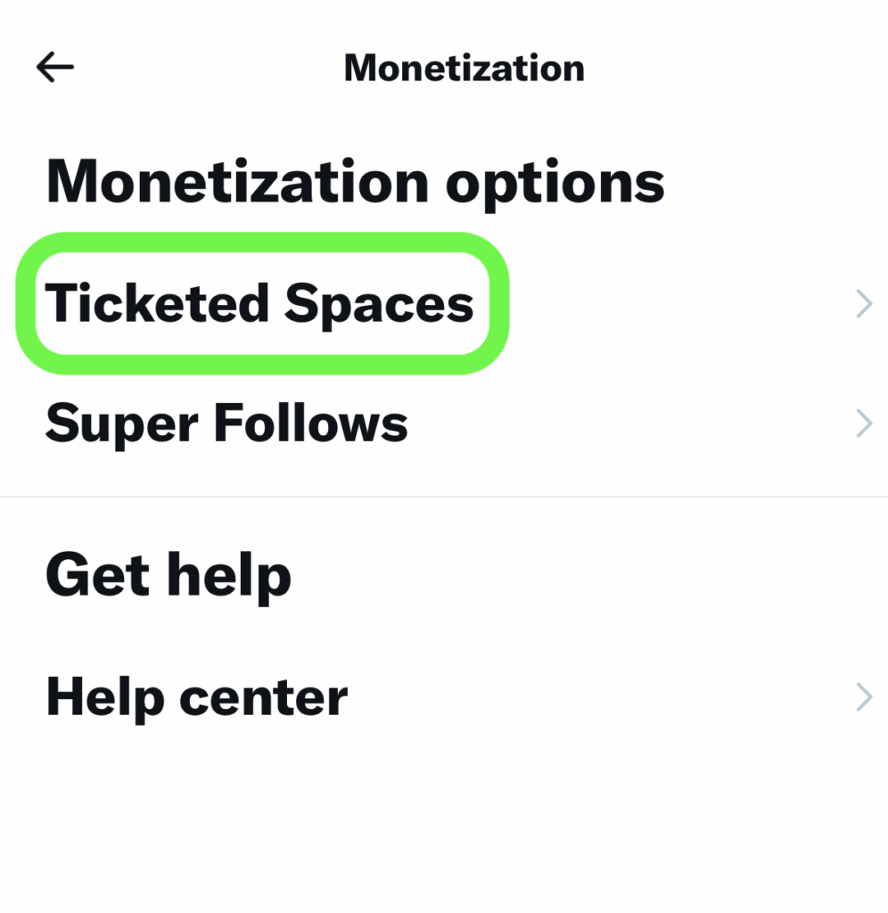888x913 pixels.
Task: Click the word "Follows" in Super Follows
Action: tap(311, 424)
